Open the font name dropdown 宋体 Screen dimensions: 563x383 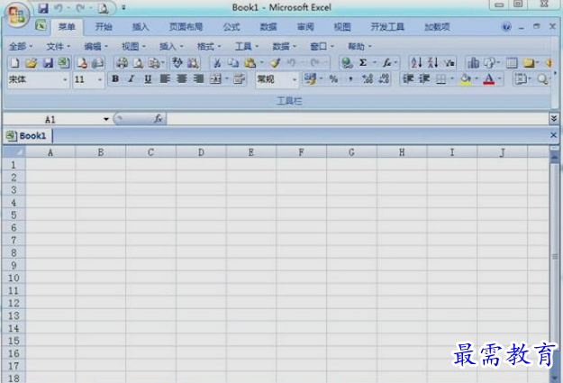pos(65,80)
